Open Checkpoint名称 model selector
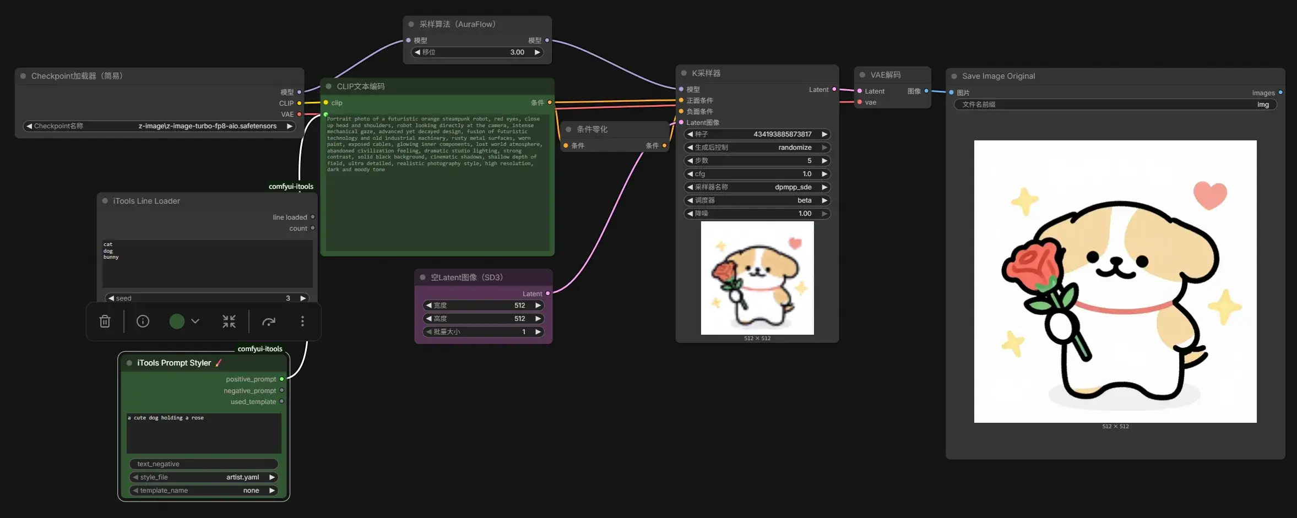 point(159,126)
